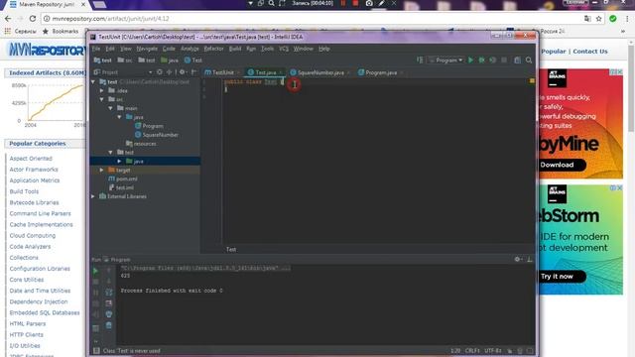Switch to Program.java editor tab
Screen dimensions: 635x357
tap(381, 72)
